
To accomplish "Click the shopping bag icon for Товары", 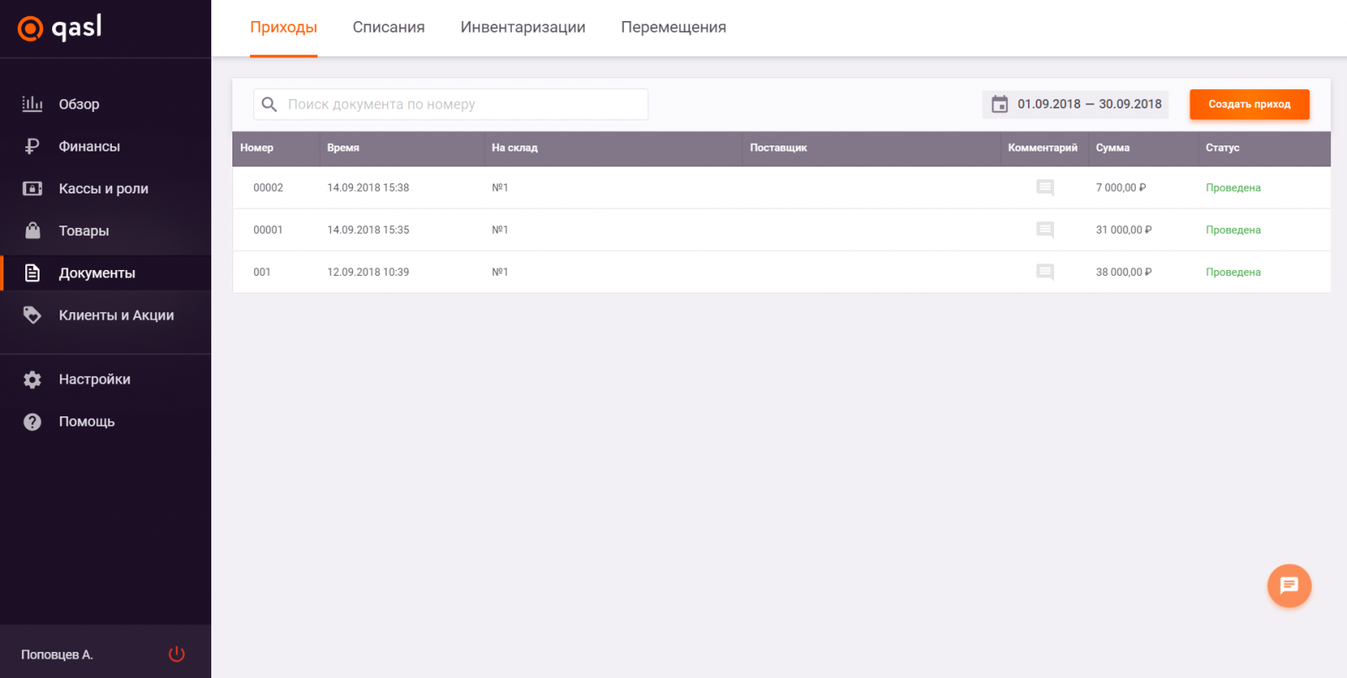I will pyautogui.click(x=32, y=230).
